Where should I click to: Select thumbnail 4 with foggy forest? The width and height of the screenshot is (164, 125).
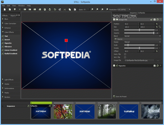point(107,111)
